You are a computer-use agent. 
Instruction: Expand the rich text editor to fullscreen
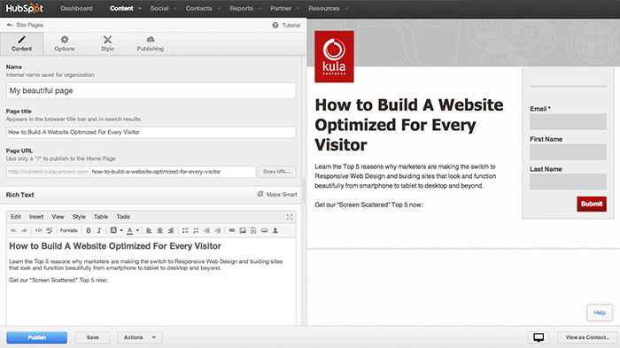(x=290, y=217)
